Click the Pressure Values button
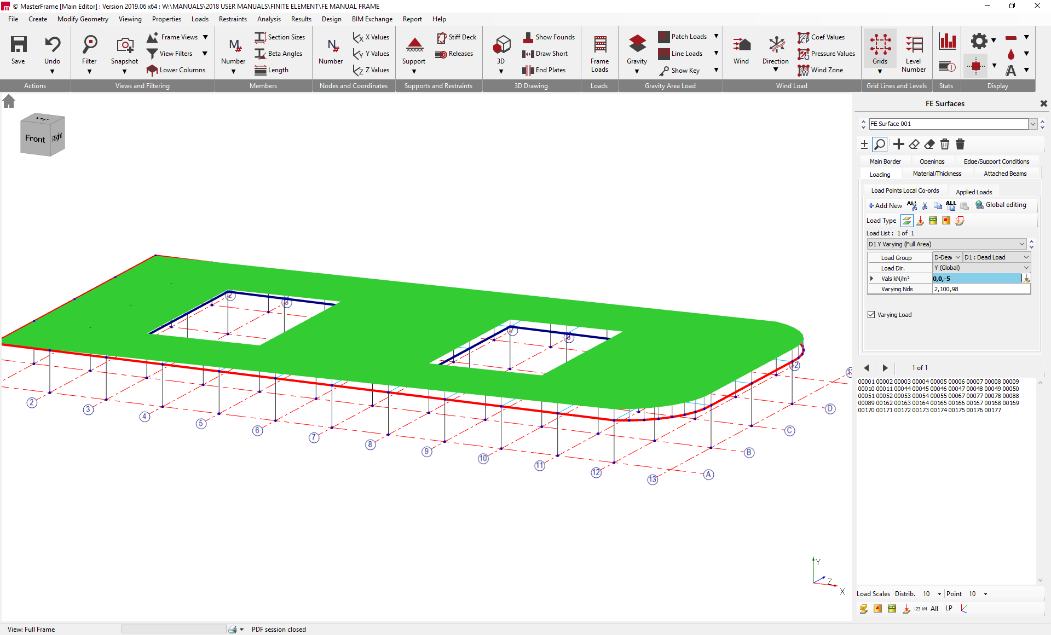1051x635 pixels. [827, 54]
